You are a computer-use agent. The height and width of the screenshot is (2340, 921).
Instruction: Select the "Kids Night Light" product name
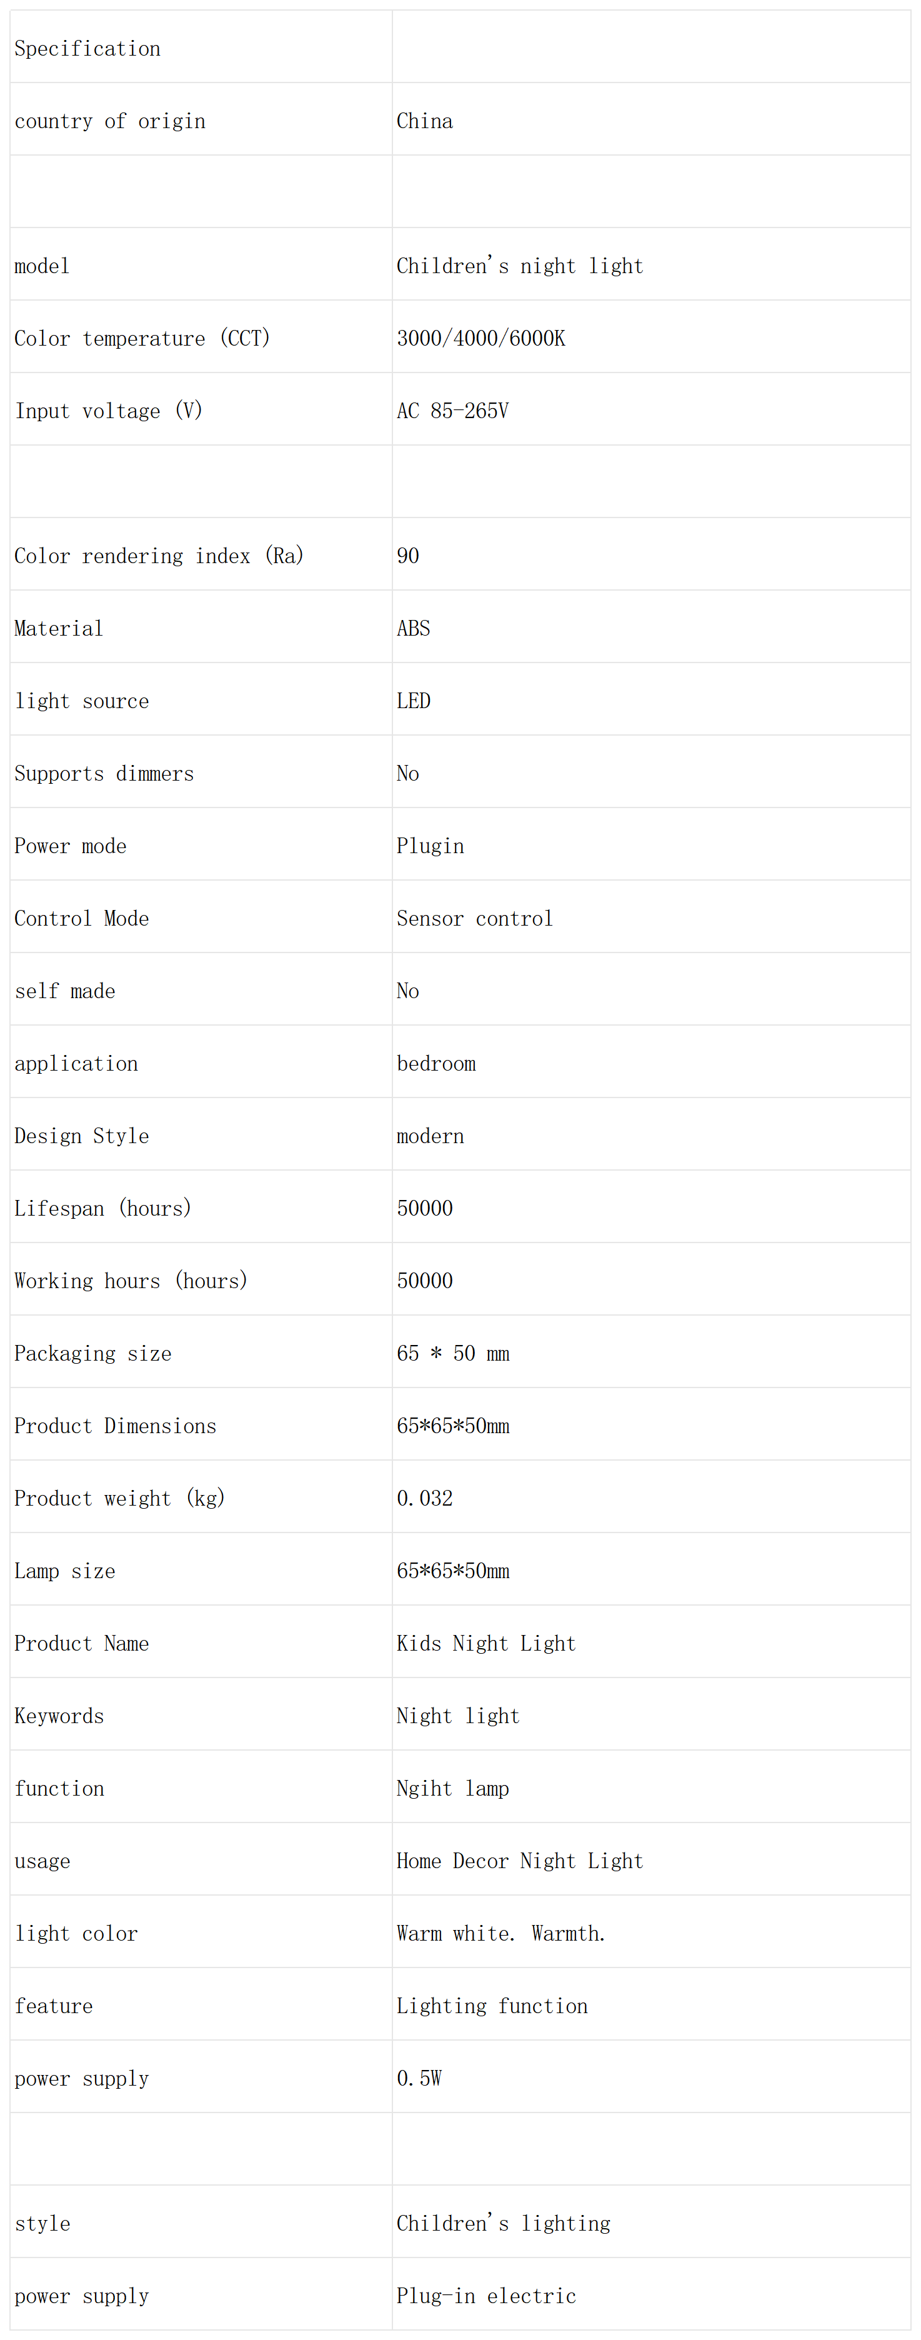(x=486, y=1643)
